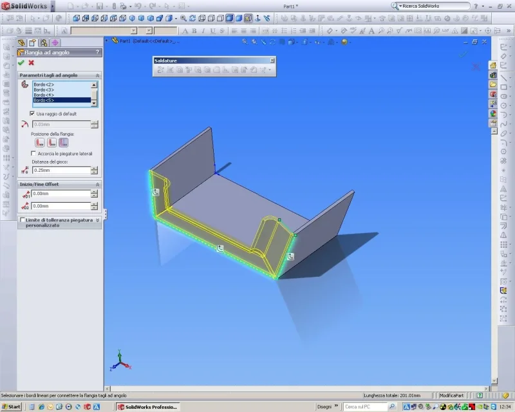
Task: Select Bordo<5> in the edge list
Action: pyautogui.click(x=61, y=100)
